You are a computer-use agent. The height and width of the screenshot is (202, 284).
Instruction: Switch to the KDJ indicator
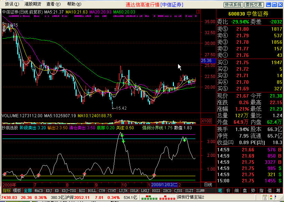pos(49,191)
